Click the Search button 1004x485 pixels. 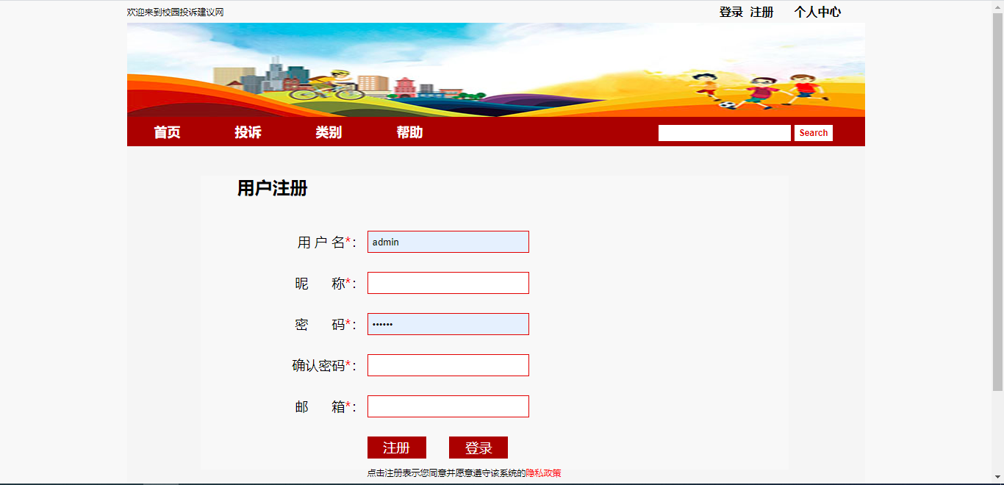point(814,133)
